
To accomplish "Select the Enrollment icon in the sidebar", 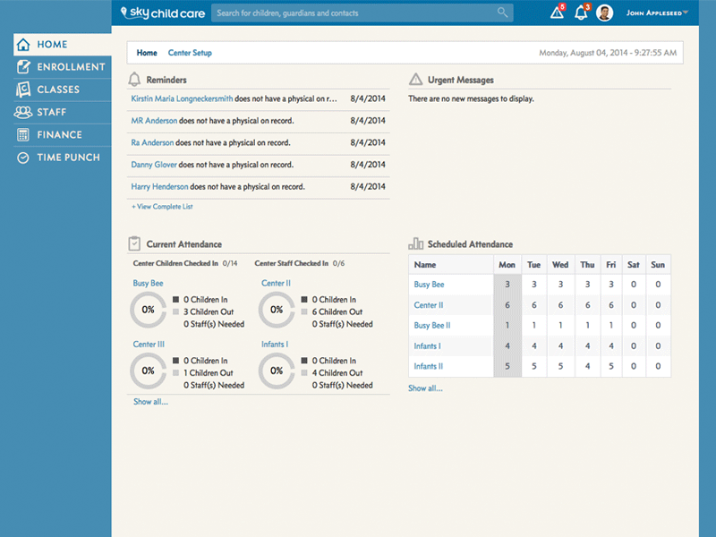I will [x=24, y=66].
